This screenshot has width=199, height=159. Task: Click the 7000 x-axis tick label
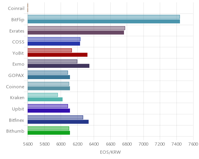point(143,144)
